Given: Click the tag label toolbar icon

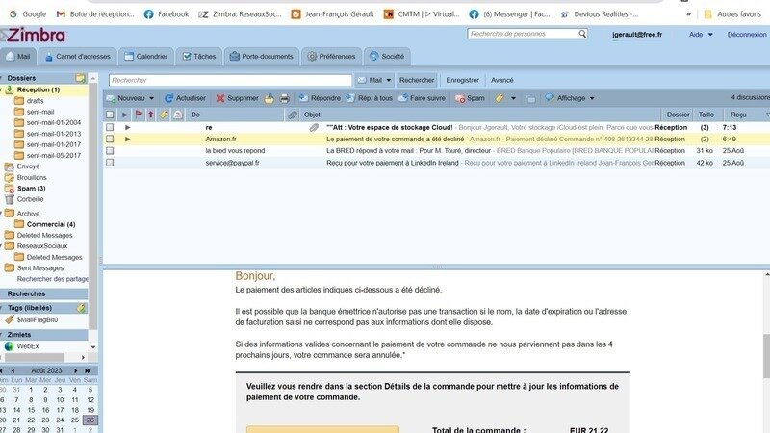Looking at the screenshot, I should coord(500,98).
